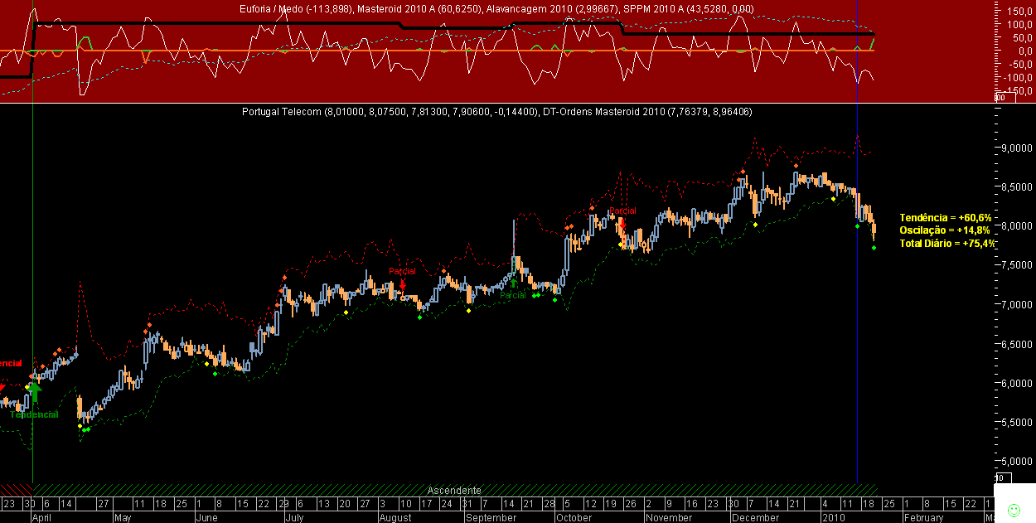The width and height of the screenshot is (1036, 523).
Task: Click the Portugal Telecom chart title
Action: click(496, 111)
